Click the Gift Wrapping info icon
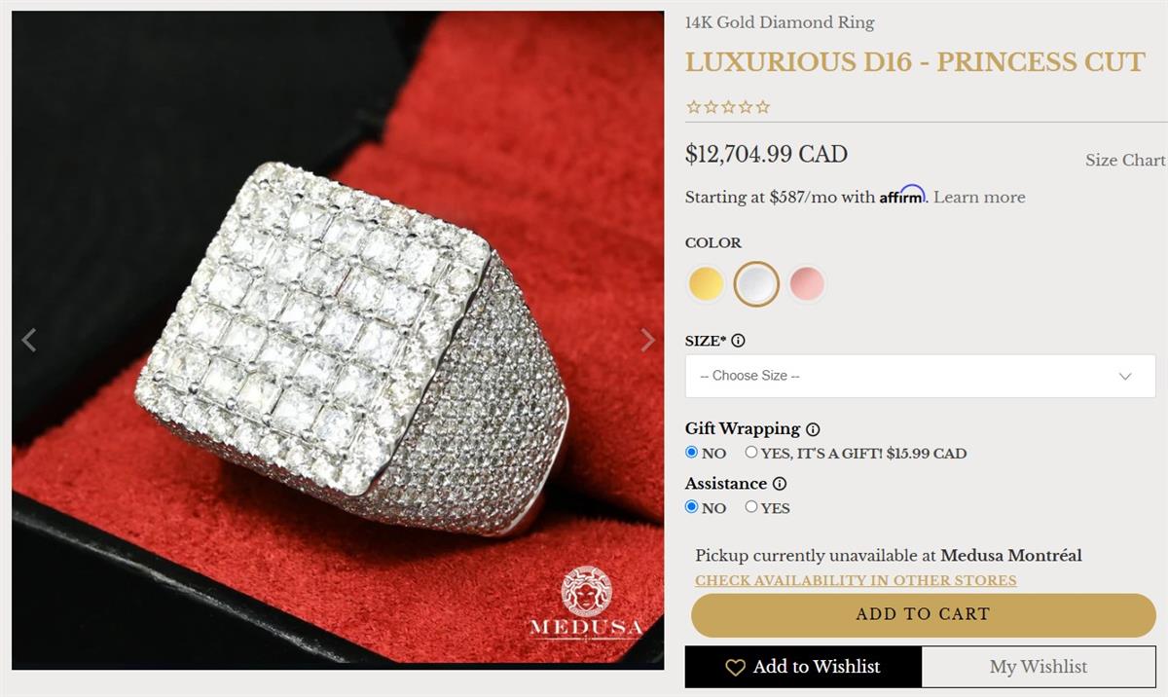 (813, 429)
